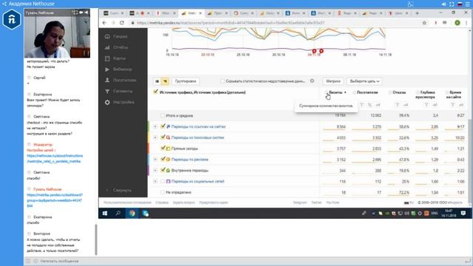
Task: Click the filter icon under Отказы column
Action: click(398, 105)
